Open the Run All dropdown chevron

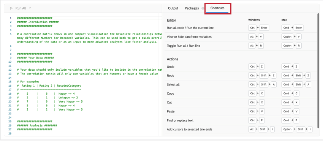tap(30, 8)
